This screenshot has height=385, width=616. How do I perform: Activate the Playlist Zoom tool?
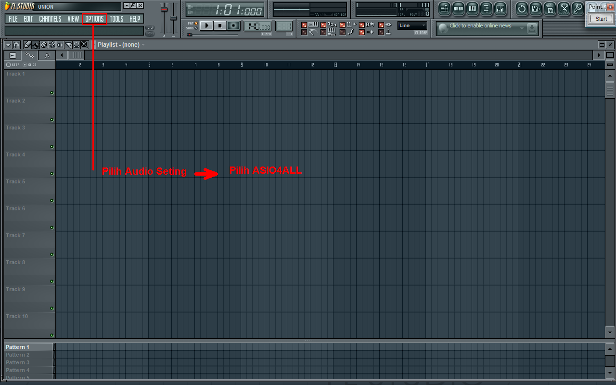coord(85,45)
